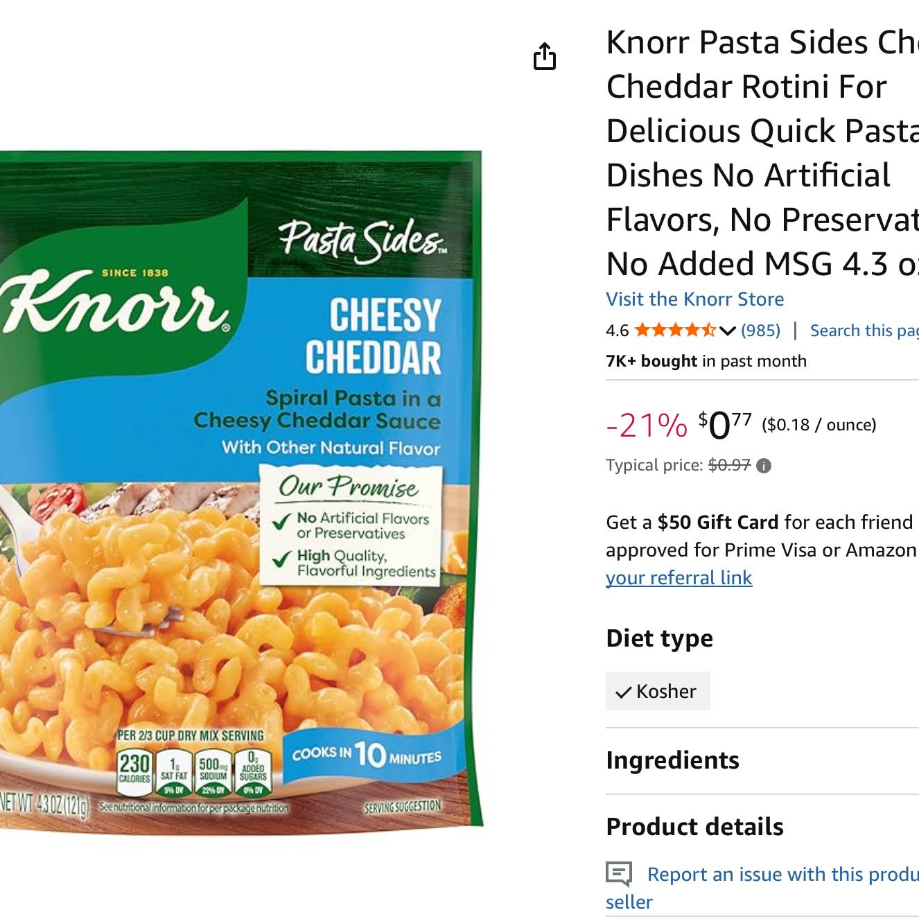Click the share icon above product image
Image resolution: width=919 pixels, height=919 pixels.
[545, 56]
